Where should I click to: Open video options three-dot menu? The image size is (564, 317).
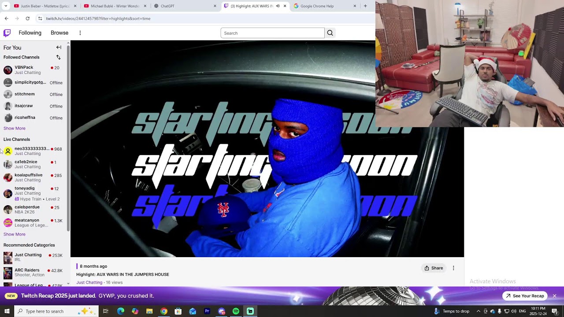(453, 268)
